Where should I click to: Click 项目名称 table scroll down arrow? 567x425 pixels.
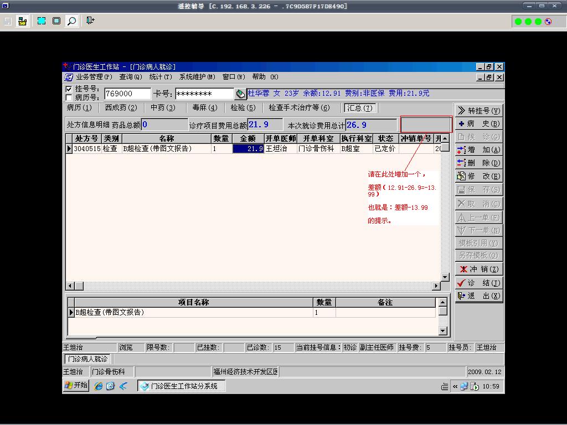[x=443, y=331]
